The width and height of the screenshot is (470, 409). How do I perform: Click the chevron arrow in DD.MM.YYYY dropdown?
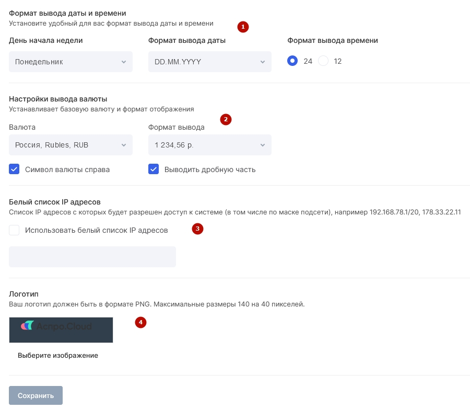263,62
